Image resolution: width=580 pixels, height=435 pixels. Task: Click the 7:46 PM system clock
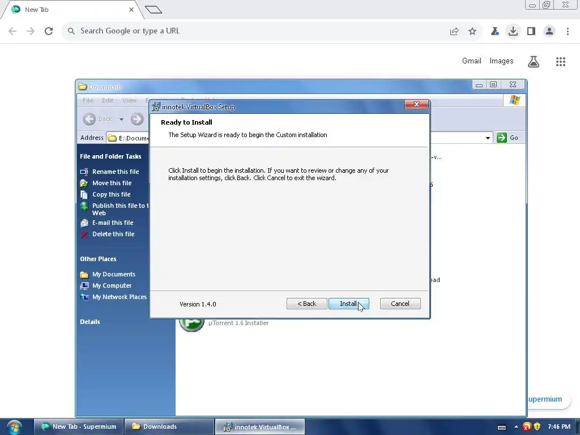click(559, 427)
